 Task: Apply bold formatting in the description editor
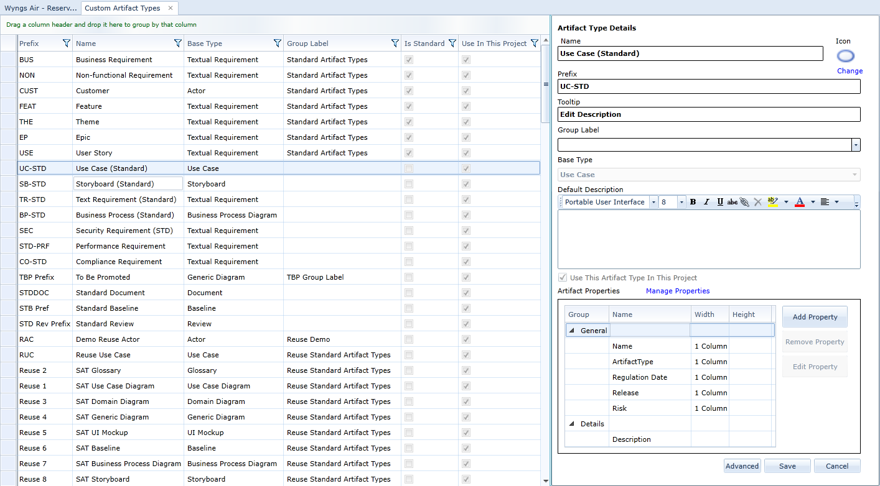693,201
